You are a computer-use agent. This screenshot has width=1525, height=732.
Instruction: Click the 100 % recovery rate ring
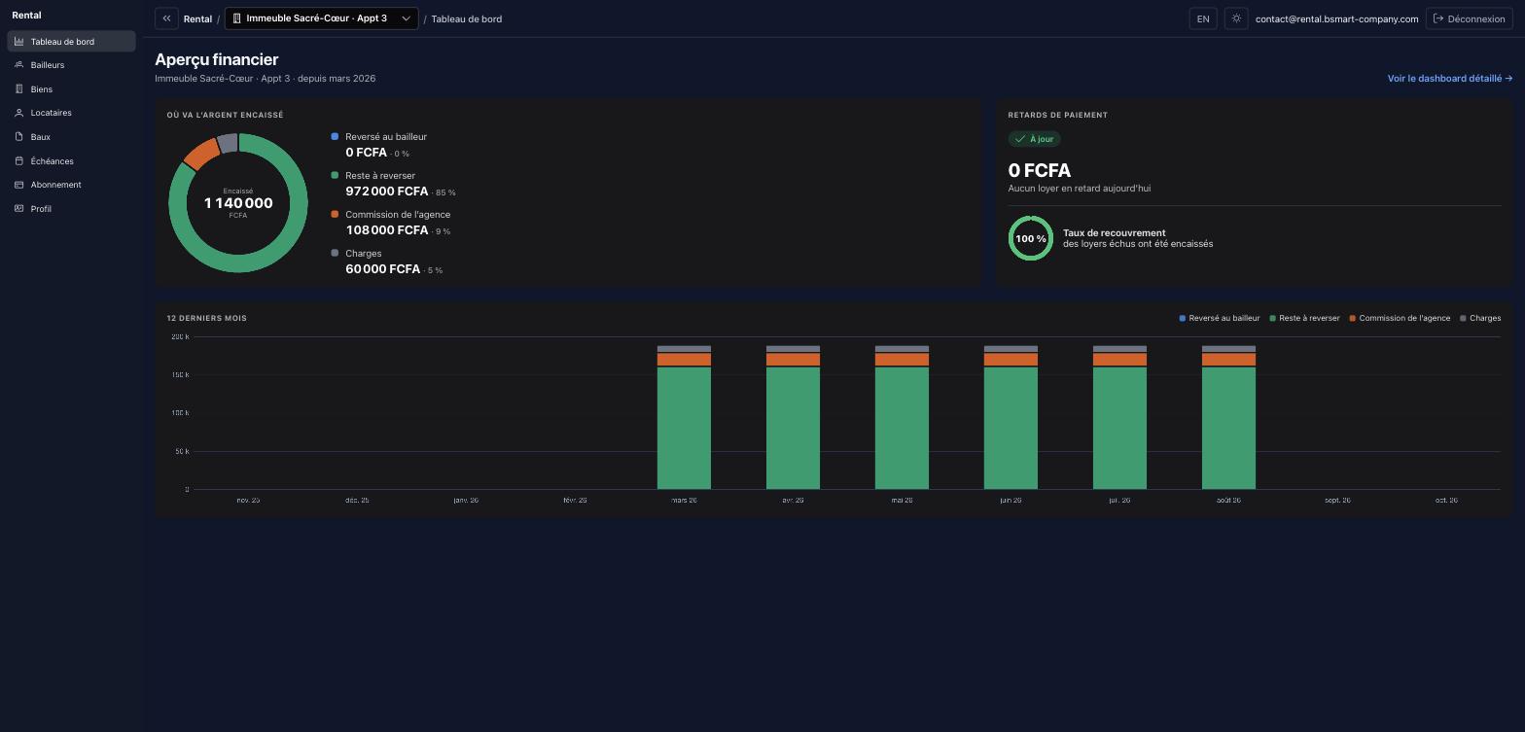[x=1031, y=238]
